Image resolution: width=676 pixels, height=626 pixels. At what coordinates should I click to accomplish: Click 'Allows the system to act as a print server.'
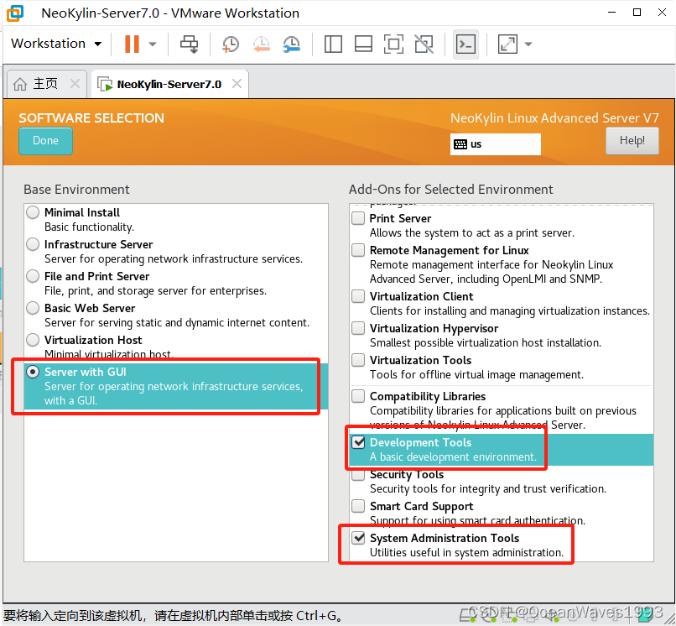point(471,233)
